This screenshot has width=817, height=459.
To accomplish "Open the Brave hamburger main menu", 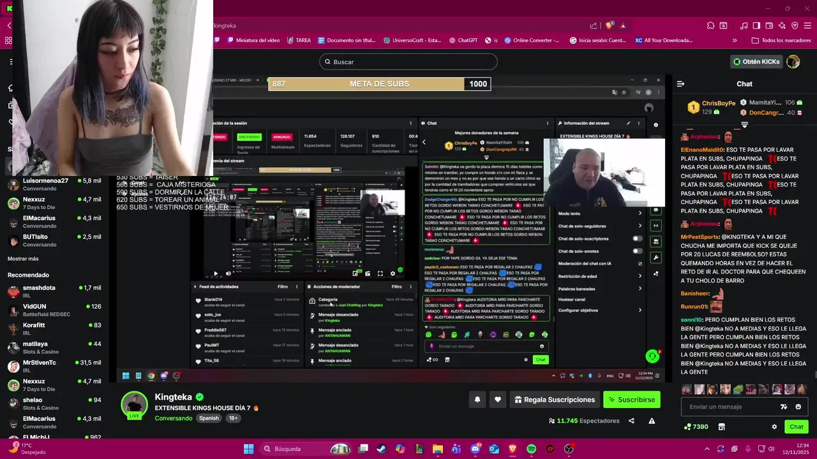I will point(807,25).
